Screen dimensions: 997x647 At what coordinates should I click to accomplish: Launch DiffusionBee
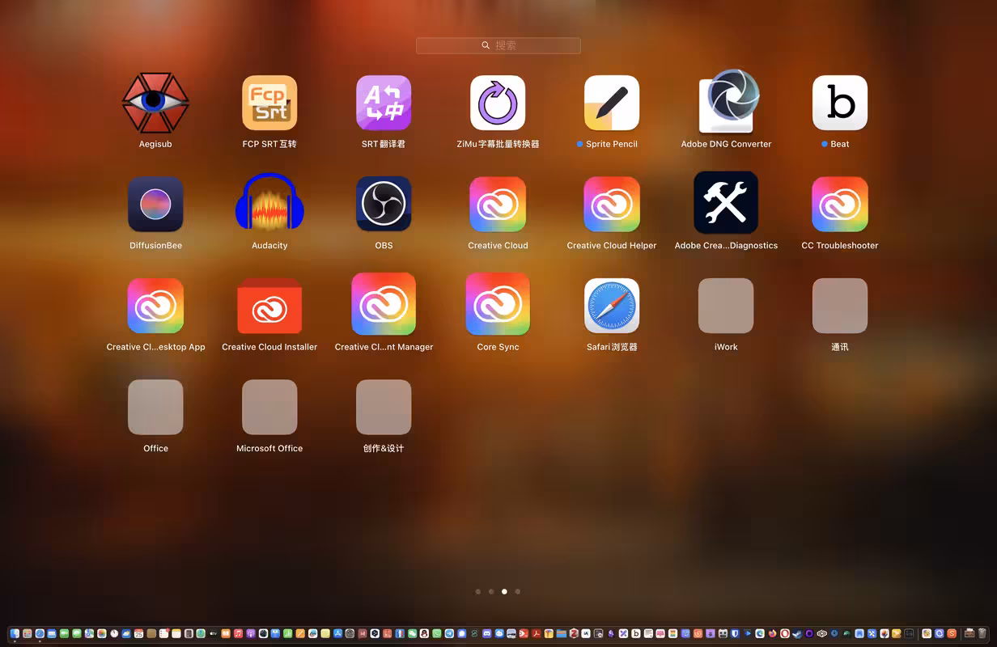pos(155,204)
